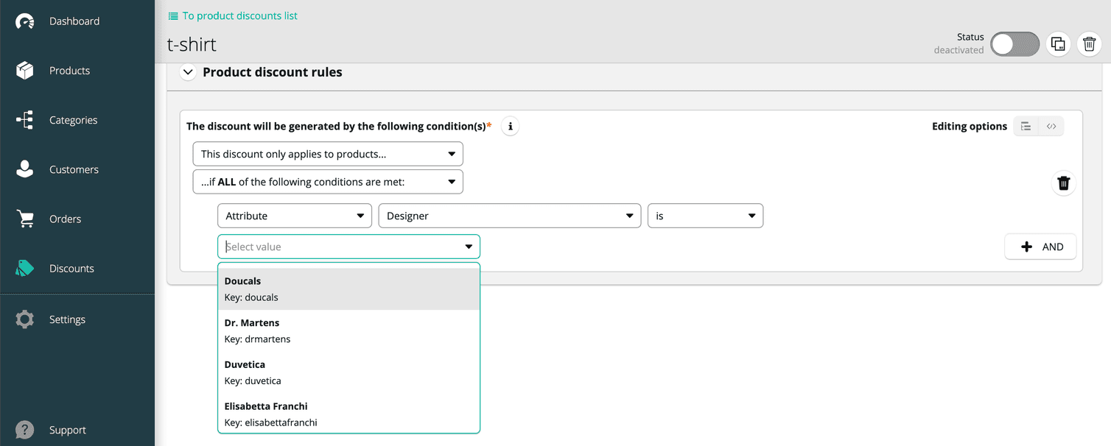The height and width of the screenshot is (446, 1111).
Task: Open the 'if ALL conditions are met' dropdown
Action: [x=328, y=181]
